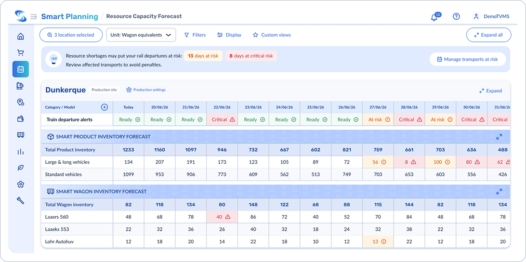Toggle the sidebar menu collapse icon
The height and width of the screenshot is (262, 526).
tap(34, 16)
